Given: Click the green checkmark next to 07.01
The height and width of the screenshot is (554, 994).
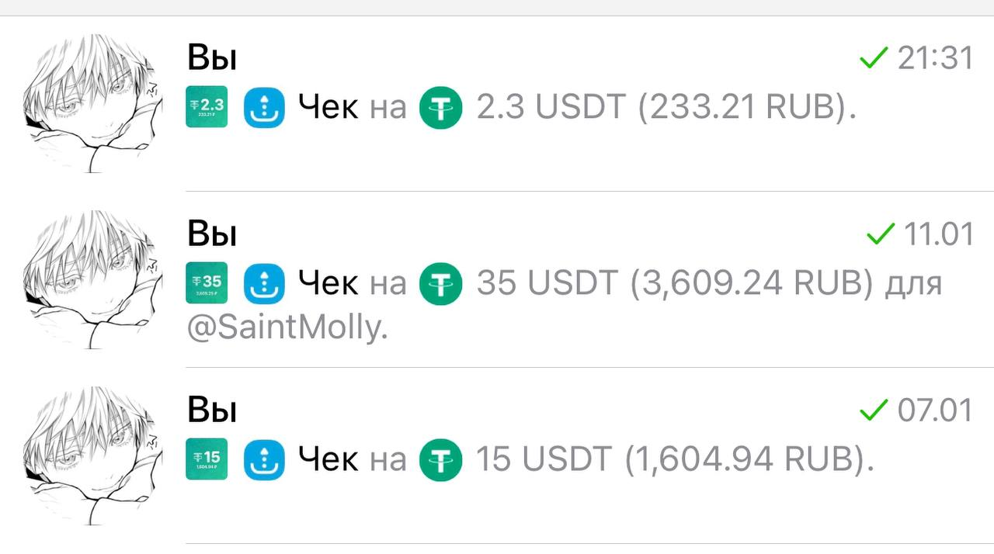Looking at the screenshot, I should click(x=874, y=410).
